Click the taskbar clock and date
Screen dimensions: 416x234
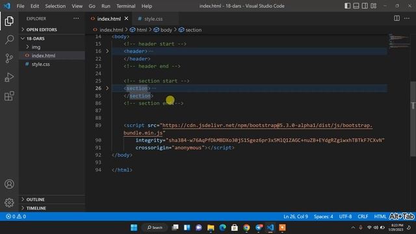pos(396,227)
